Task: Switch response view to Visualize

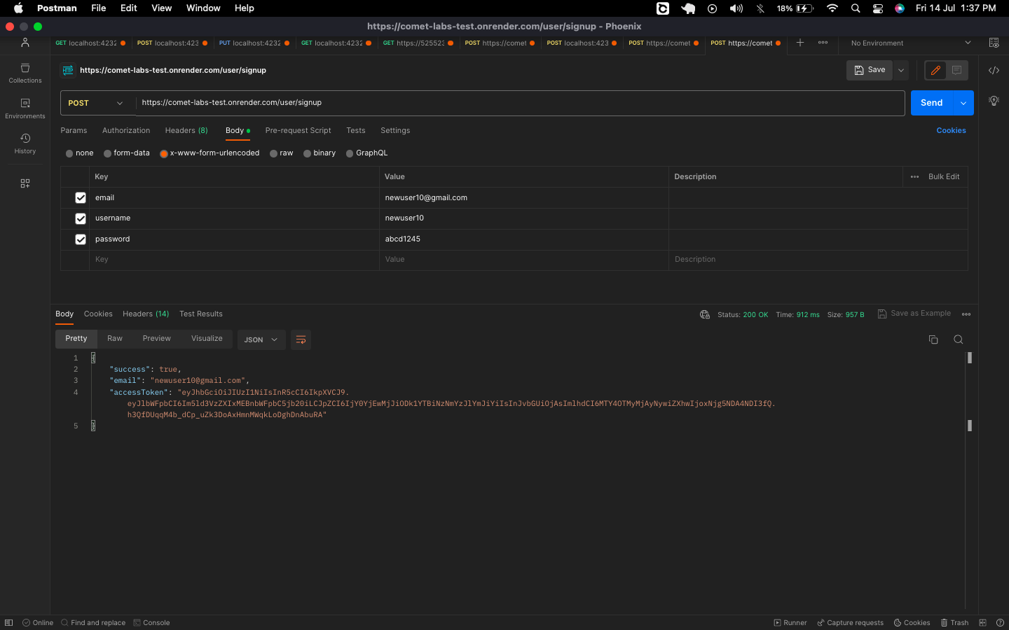Action: pyautogui.click(x=207, y=339)
